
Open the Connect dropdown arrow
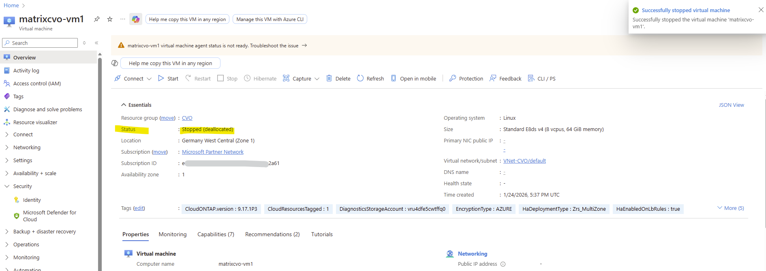point(149,78)
